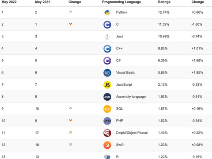Click the May 2022 column header
Viewport: 212px width, 159px height.
(x=9, y=2)
